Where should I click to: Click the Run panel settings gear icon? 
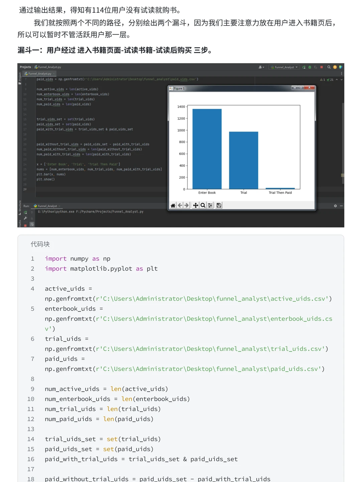(x=335, y=206)
